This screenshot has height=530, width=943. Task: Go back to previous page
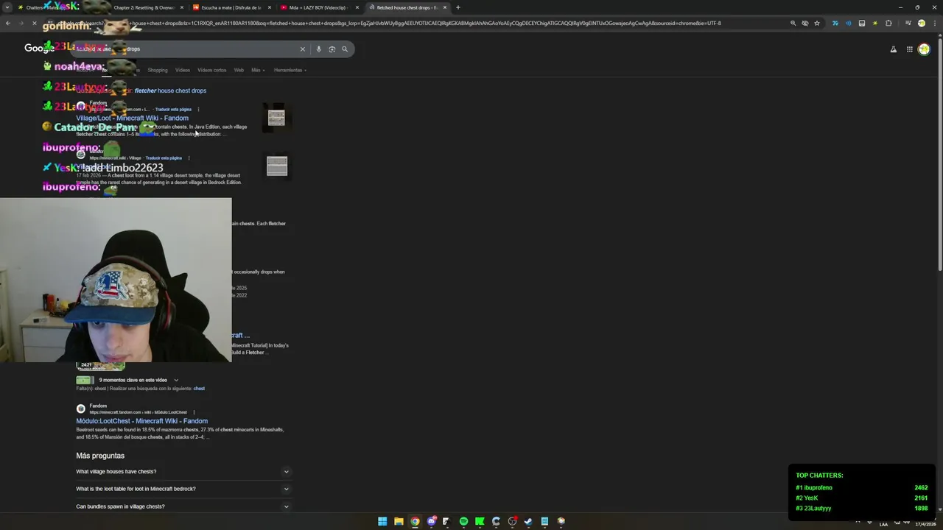tap(8, 23)
